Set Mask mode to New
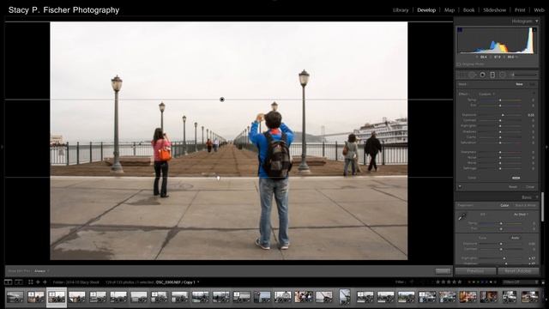The width and height of the screenshot is (549, 309). click(x=519, y=84)
